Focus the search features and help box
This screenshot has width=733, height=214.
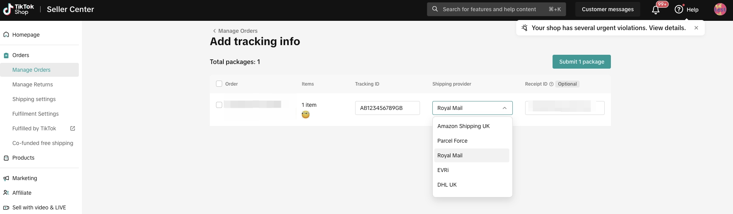point(497,9)
